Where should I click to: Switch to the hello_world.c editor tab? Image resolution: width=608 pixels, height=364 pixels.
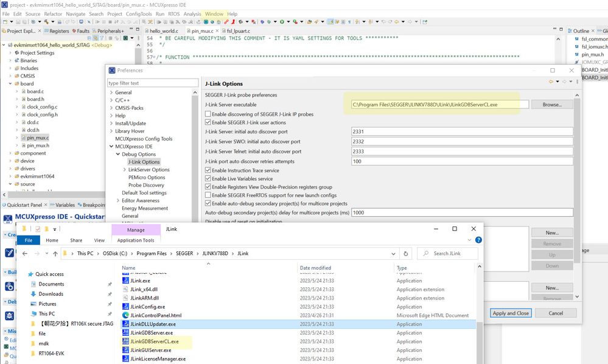161,30
